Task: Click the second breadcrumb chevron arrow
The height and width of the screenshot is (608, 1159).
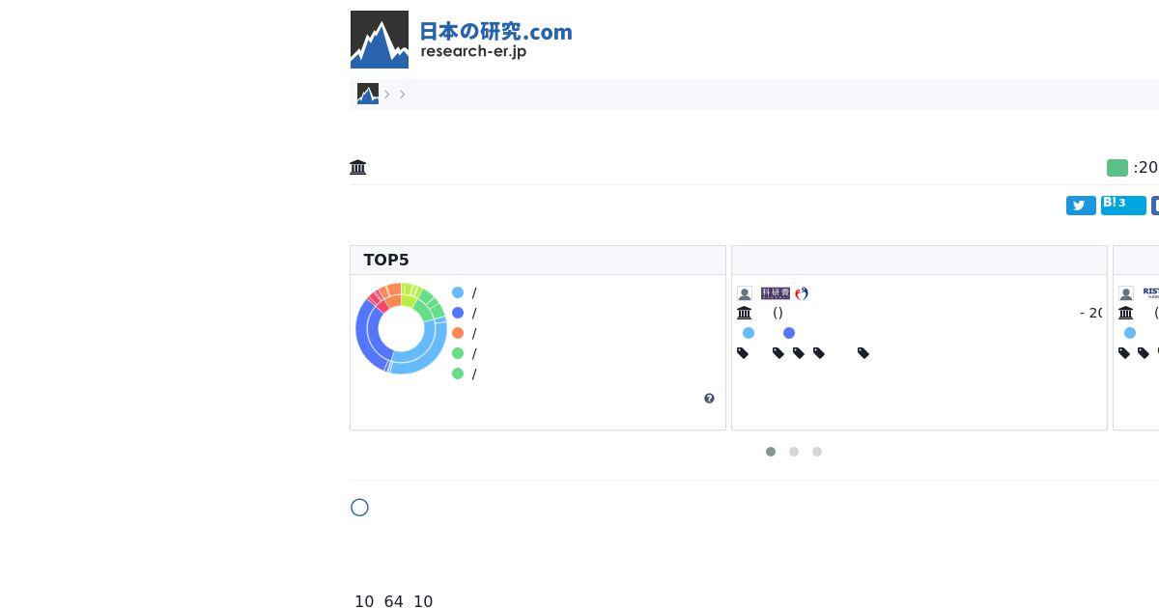Action: coord(403,94)
